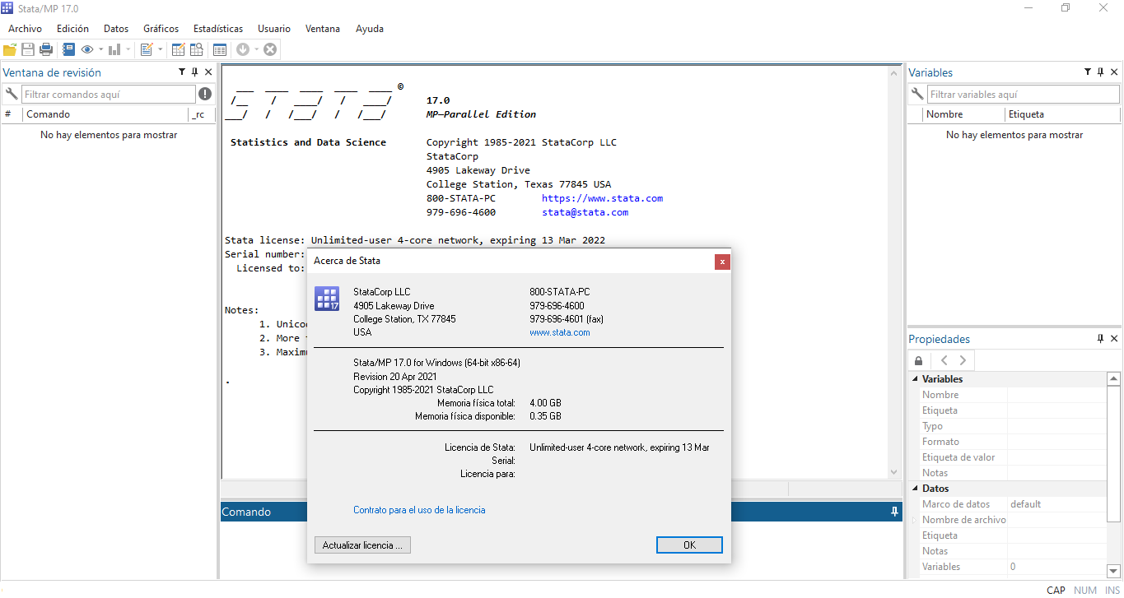Open Viewer dropdown arrow next to eye
Screen dimensions: 1124x598
point(101,49)
